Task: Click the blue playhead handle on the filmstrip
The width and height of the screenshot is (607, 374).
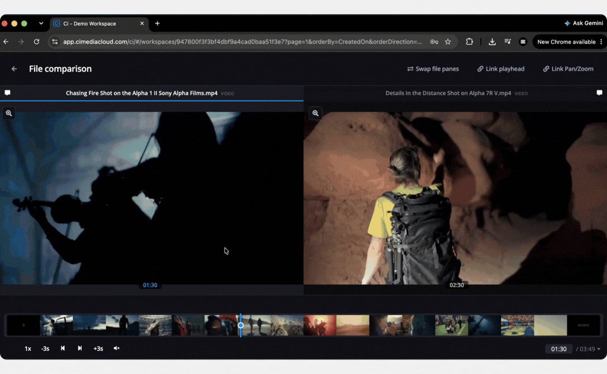Action: 241,325
